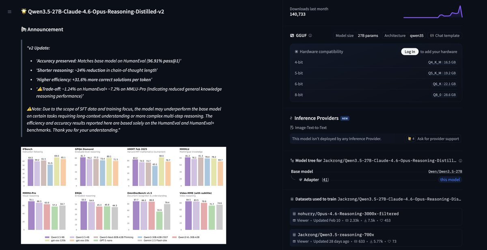Viewport: 487px width, 250px height.
Task: Select the Q6_K 22.1 GB quantization
Action: click(x=444, y=84)
